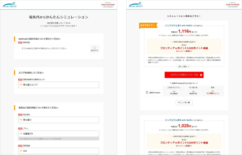Click the 97,993円 current plan cost cell
This screenshot has height=155, width=242.
tap(174, 93)
